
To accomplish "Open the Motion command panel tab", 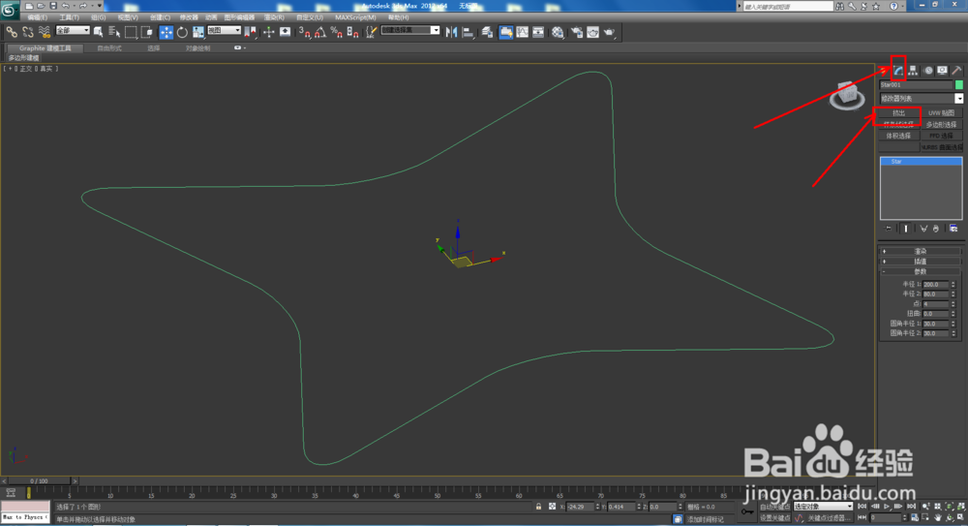I will (928, 71).
